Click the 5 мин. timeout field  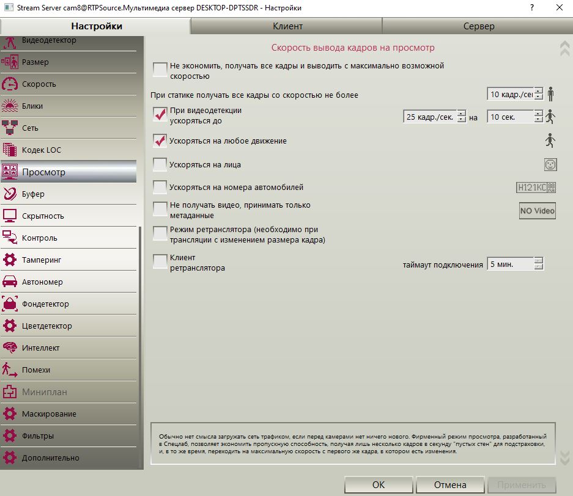(x=511, y=263)
